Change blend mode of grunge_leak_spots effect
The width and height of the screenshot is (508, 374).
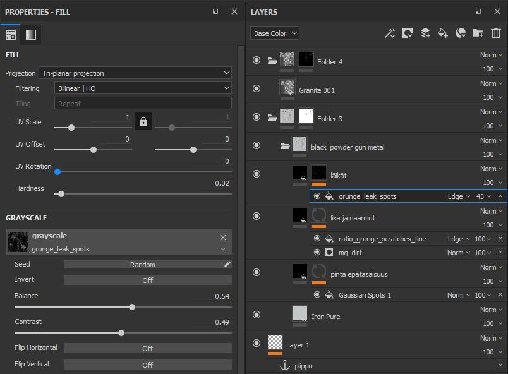click(x=459, y=196)
